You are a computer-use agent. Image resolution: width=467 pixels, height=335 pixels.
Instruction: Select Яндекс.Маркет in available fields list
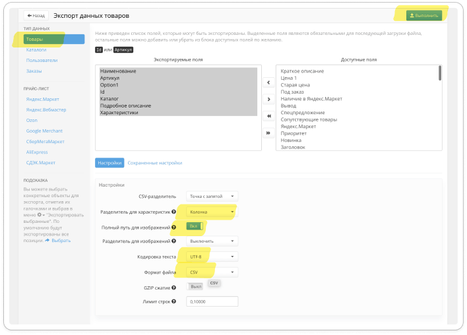(298, 126)
